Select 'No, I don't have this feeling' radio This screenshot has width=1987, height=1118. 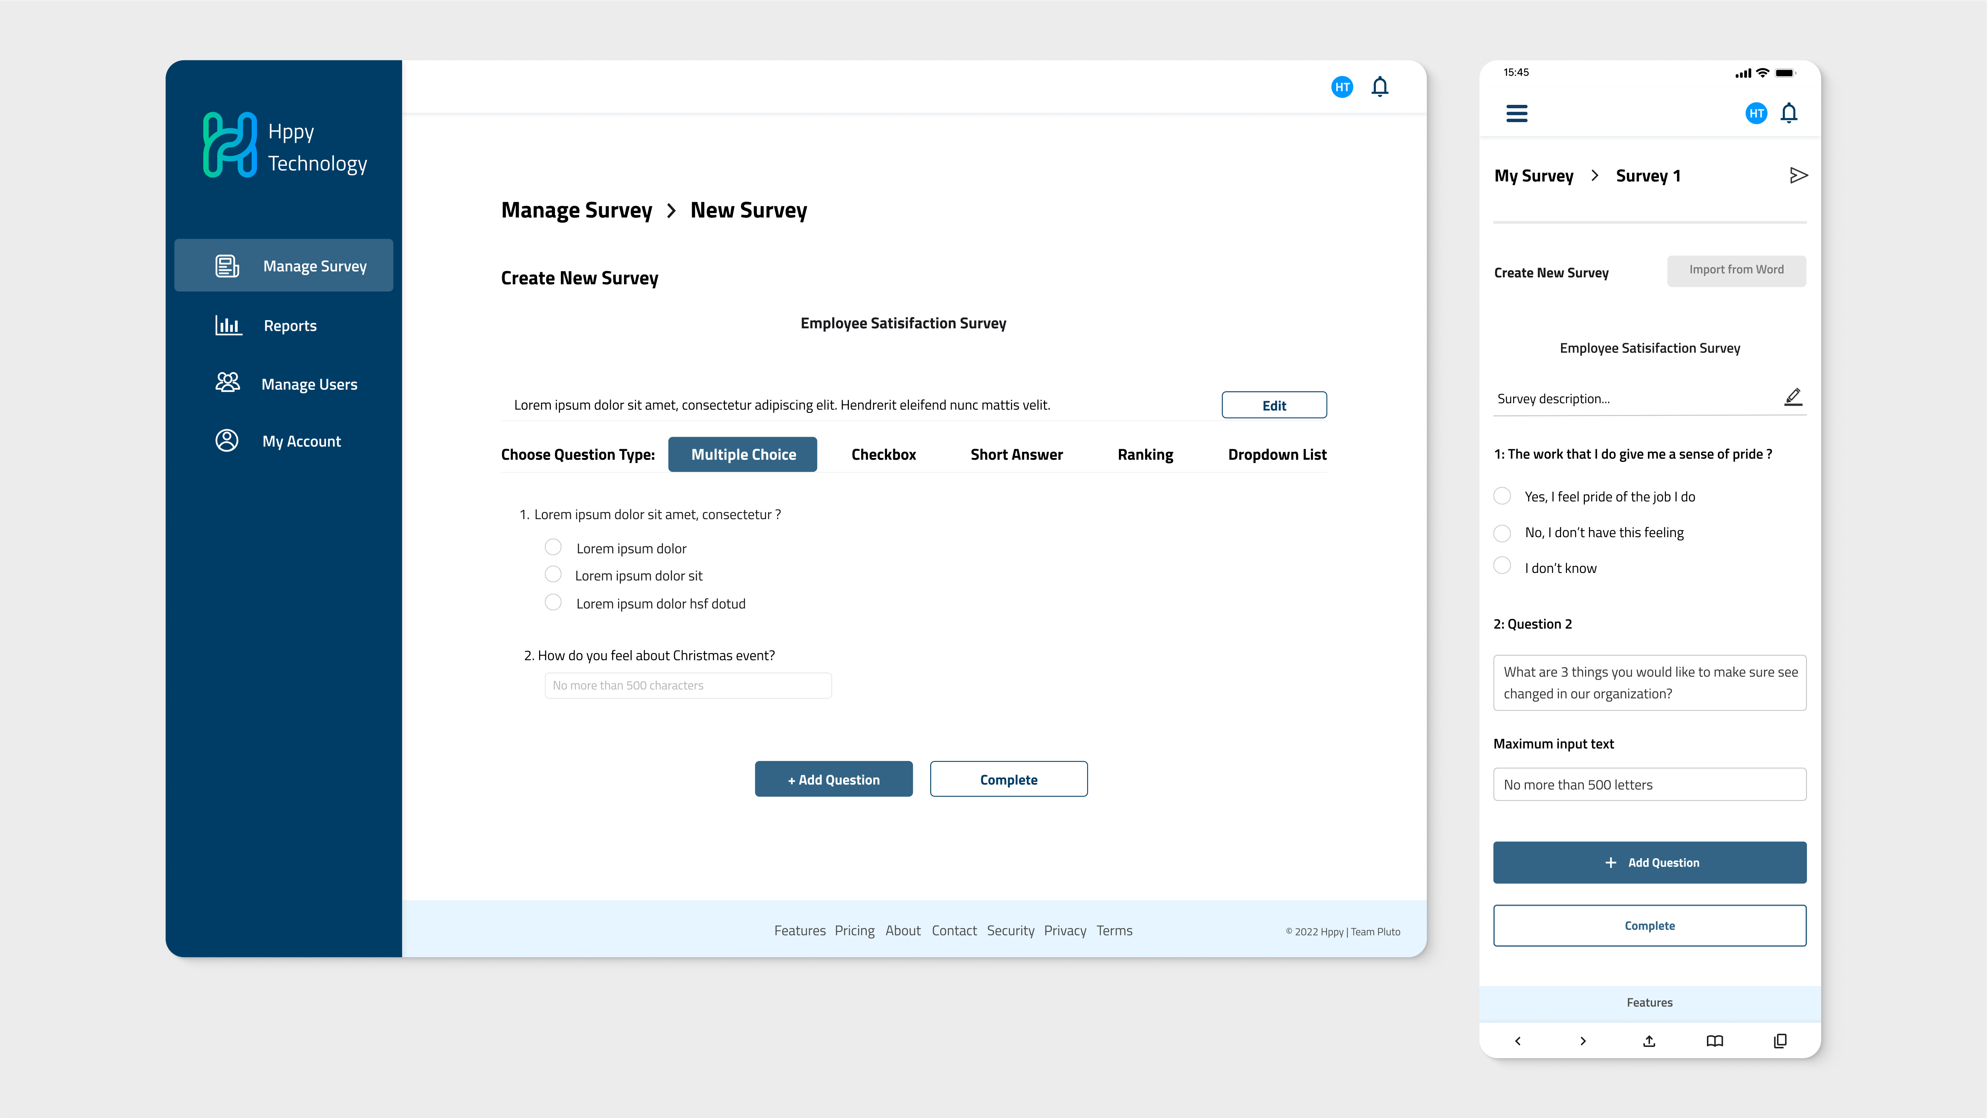coord(1502,533)
